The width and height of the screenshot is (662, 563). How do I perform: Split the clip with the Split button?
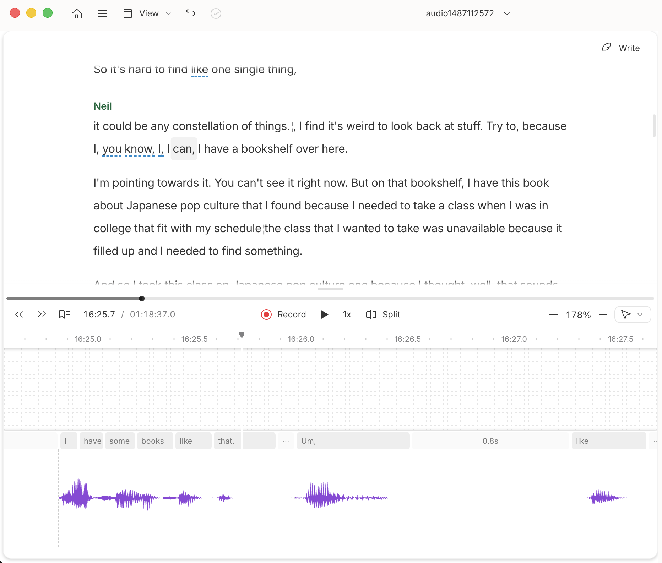point(383,315)
